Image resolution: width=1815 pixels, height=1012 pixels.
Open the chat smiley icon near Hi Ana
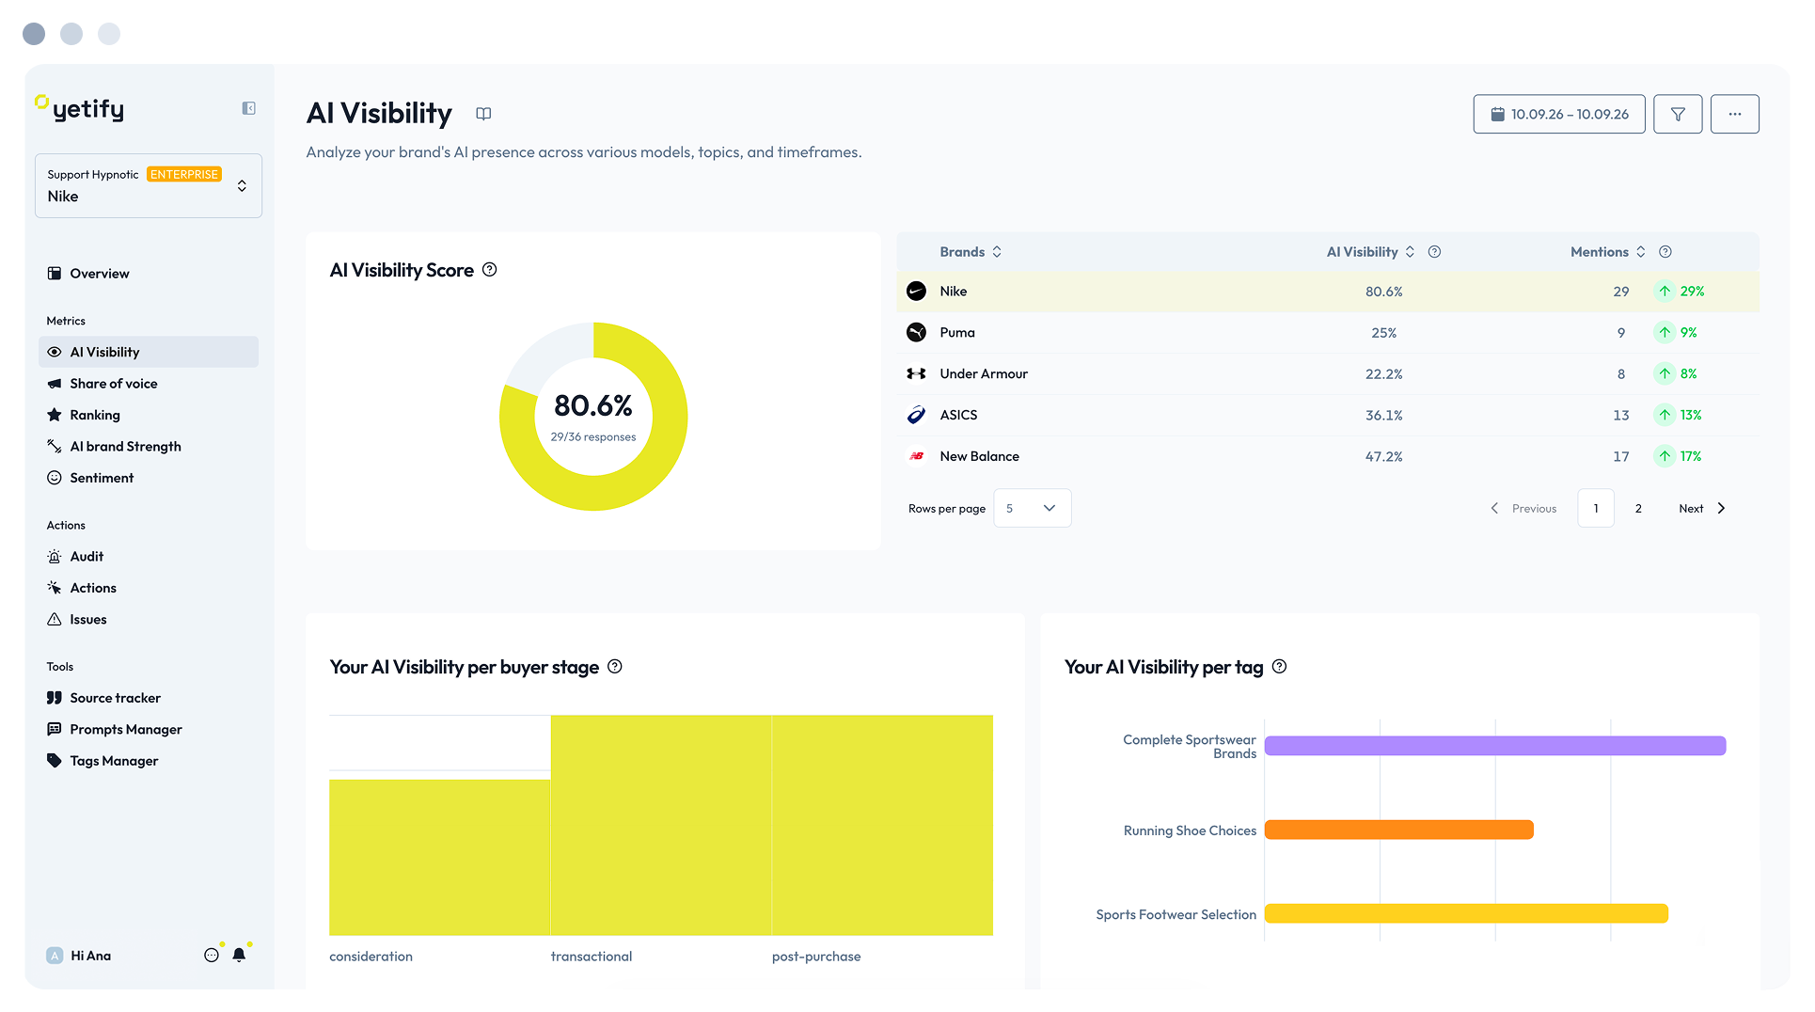(x=212, y=956)
